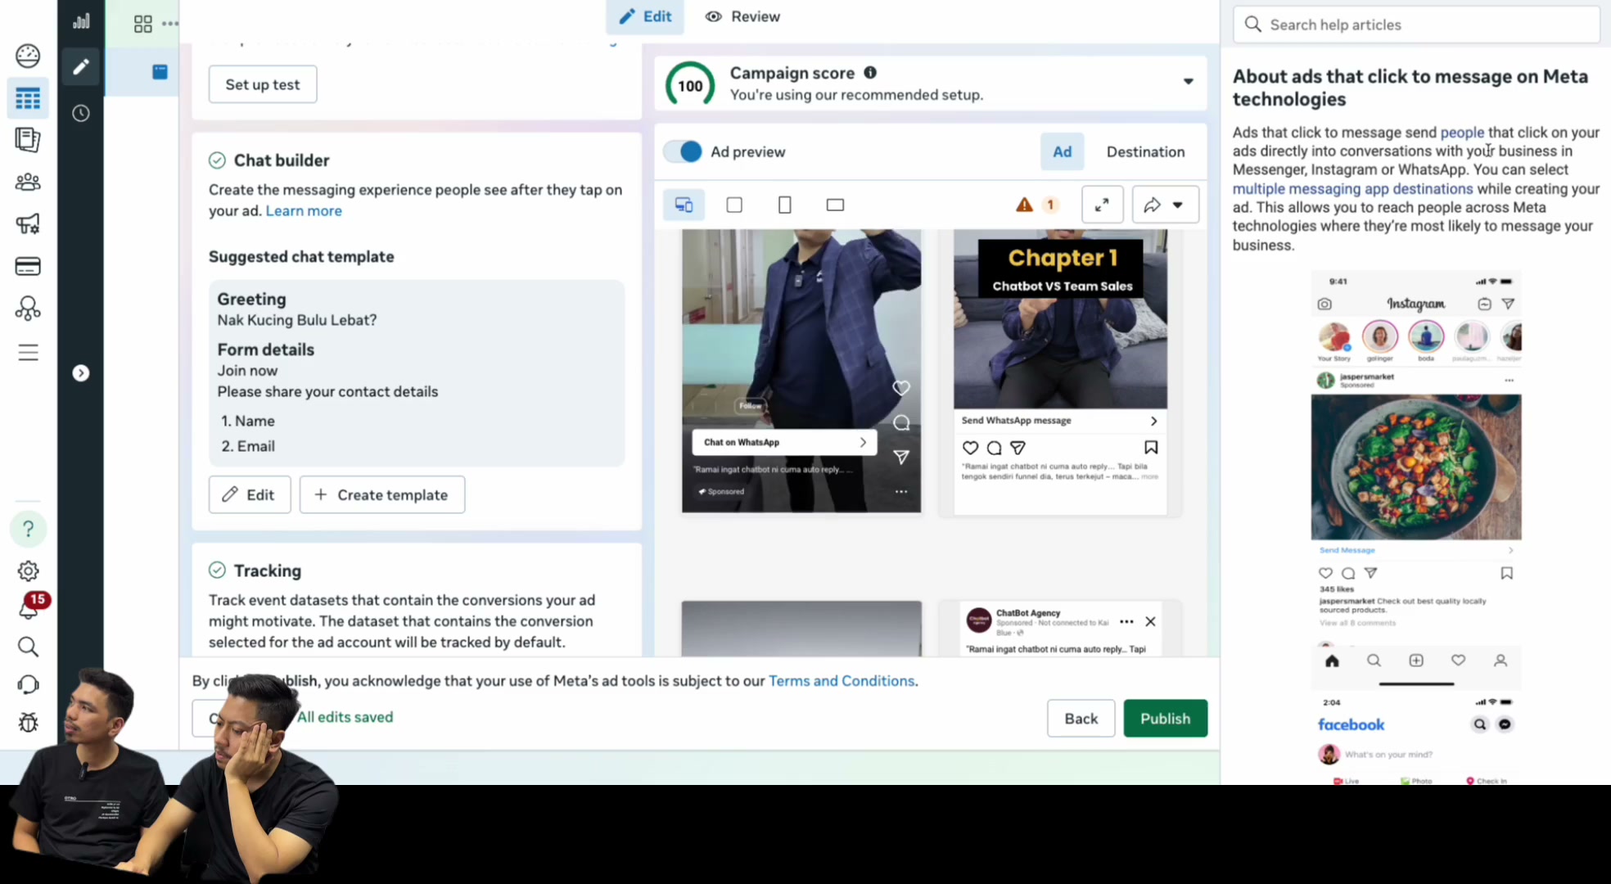This screenshot has width=1611, height=884.
Task: Open the campaigns table grid icon
Action: pos(28,98)
